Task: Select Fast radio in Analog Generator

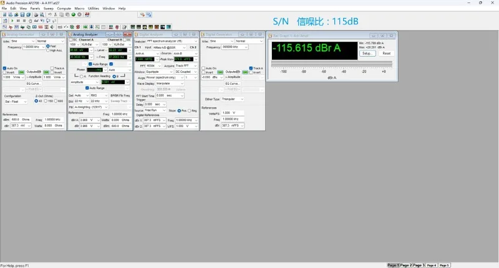Action: [48, 46]
